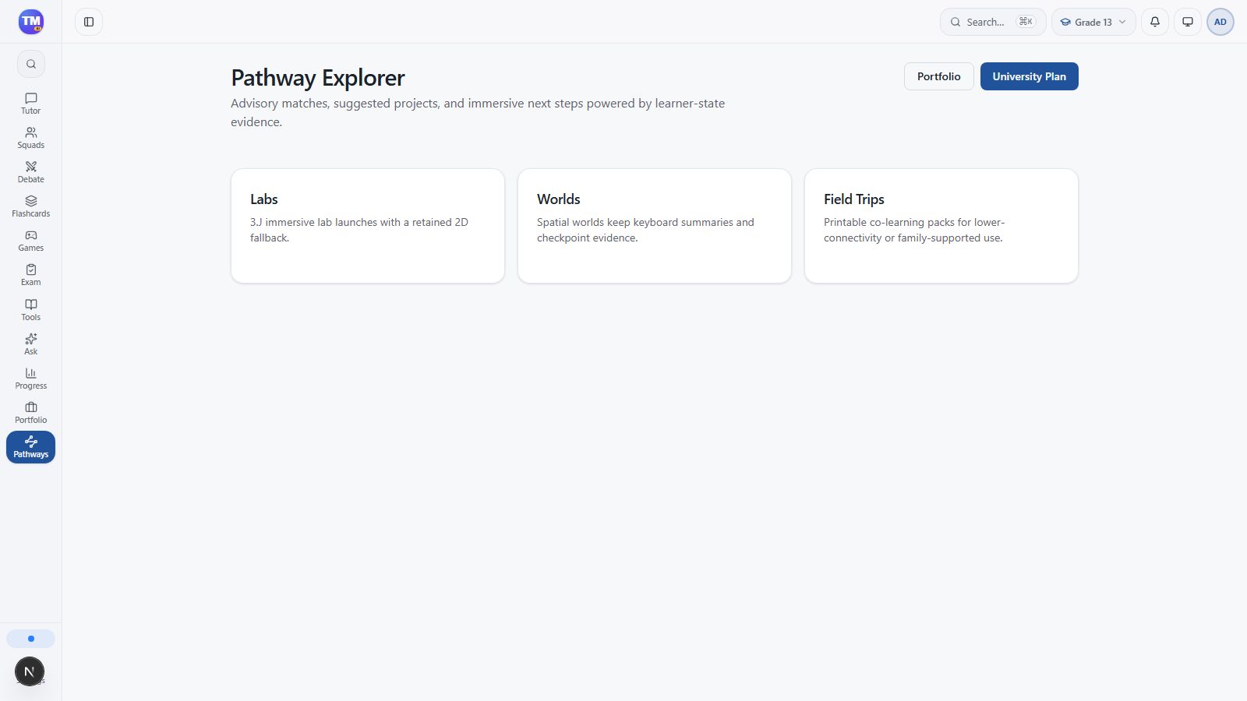This screenshot has height=701, width=1247.
Task: Open the University Plan button
Action: click(1029, 76)
